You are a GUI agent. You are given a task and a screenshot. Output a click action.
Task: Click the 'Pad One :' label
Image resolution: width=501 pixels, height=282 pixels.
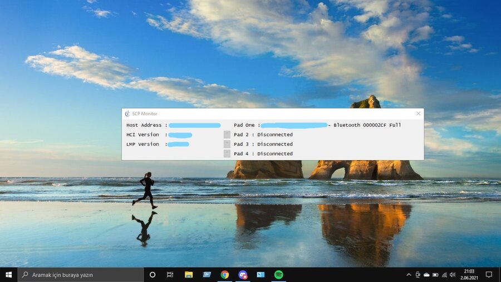click(x=247, y=125)
